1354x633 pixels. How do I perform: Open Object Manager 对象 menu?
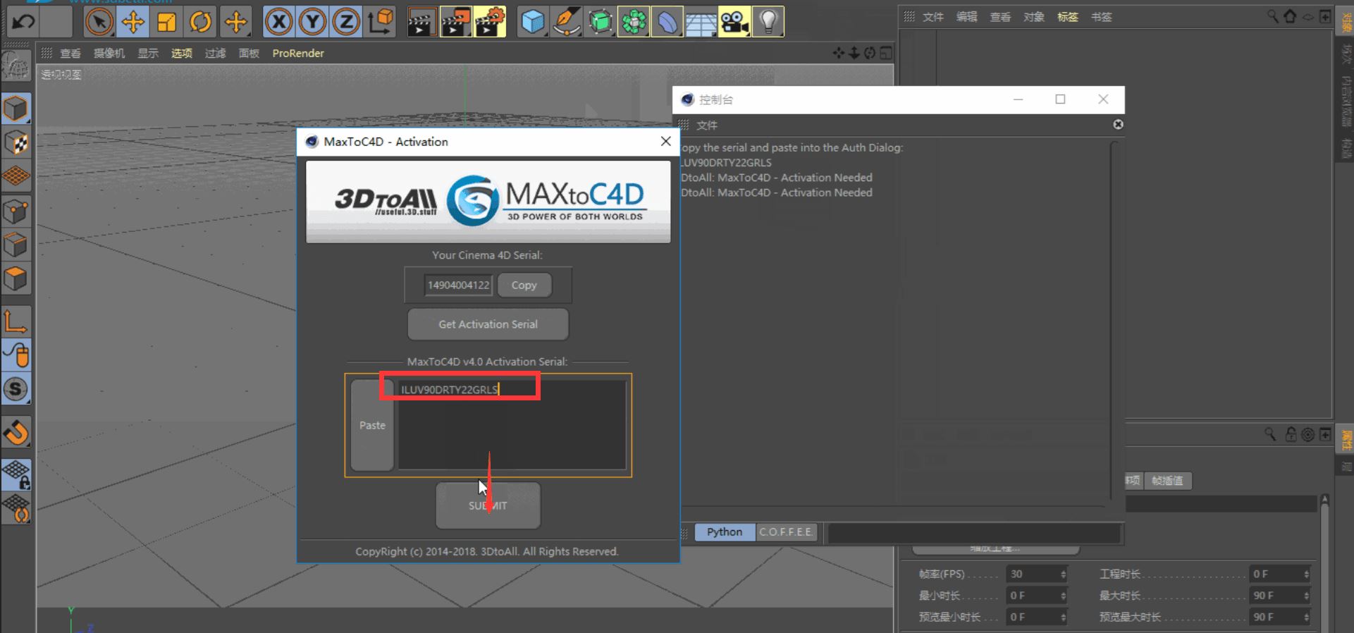[1034, 17]
